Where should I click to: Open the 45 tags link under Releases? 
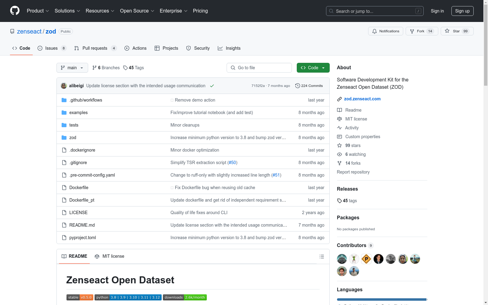click(347, 201)
